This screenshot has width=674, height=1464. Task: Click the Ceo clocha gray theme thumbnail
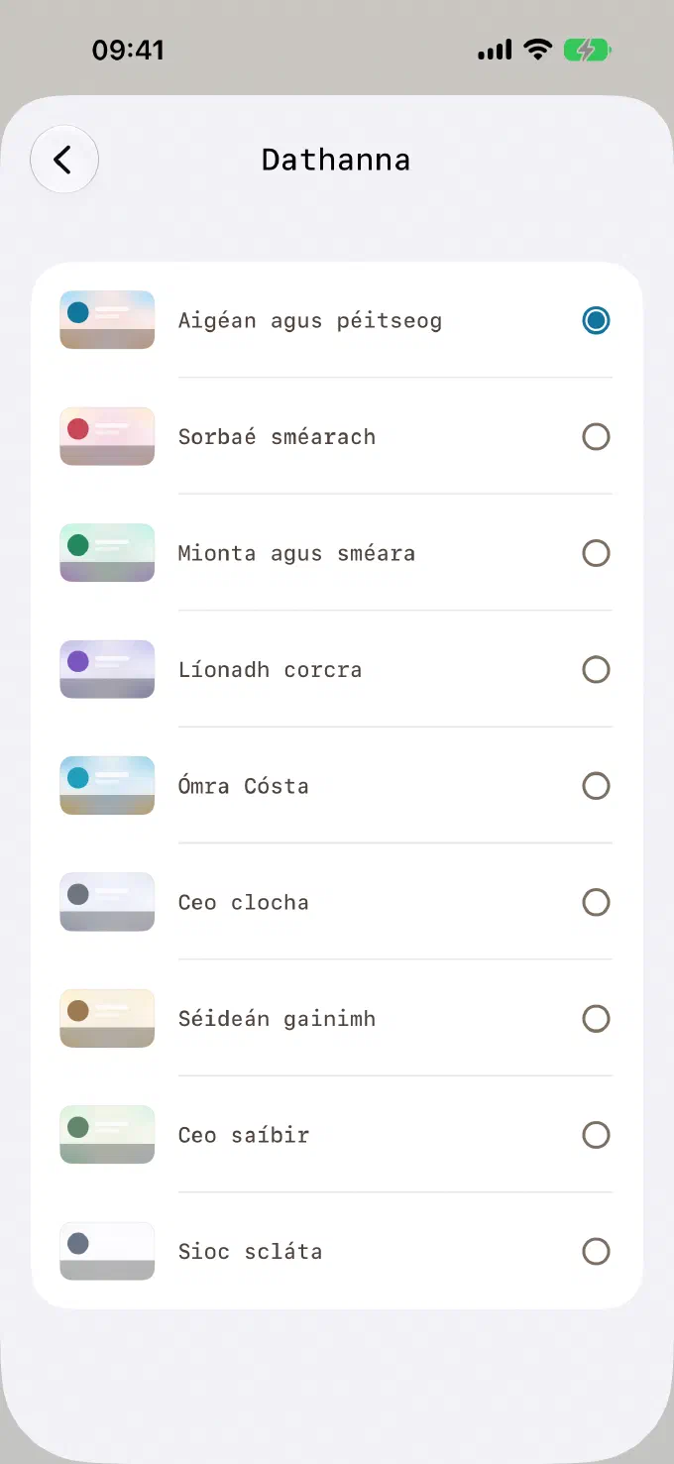[107, 902]
